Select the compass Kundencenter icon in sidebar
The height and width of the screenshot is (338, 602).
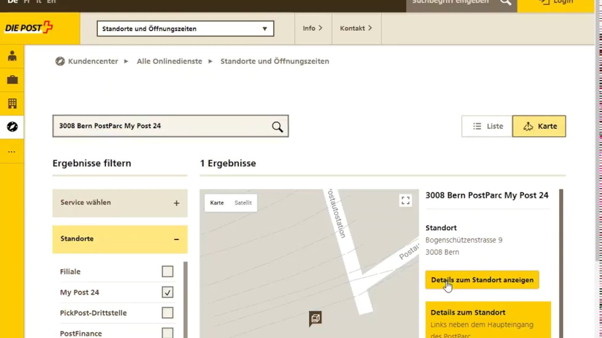[x=12, y=127]
